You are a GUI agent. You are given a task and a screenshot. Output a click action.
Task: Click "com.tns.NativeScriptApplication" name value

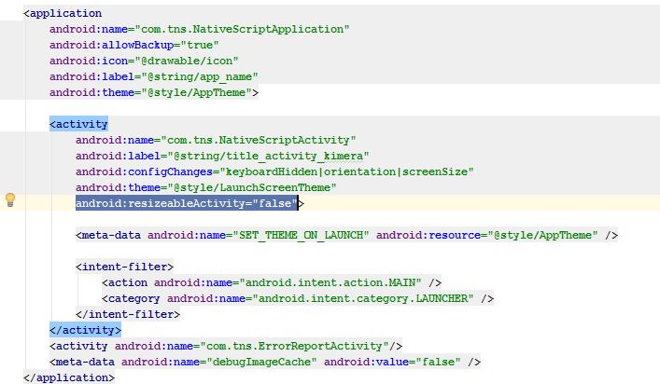click(242, 29)
